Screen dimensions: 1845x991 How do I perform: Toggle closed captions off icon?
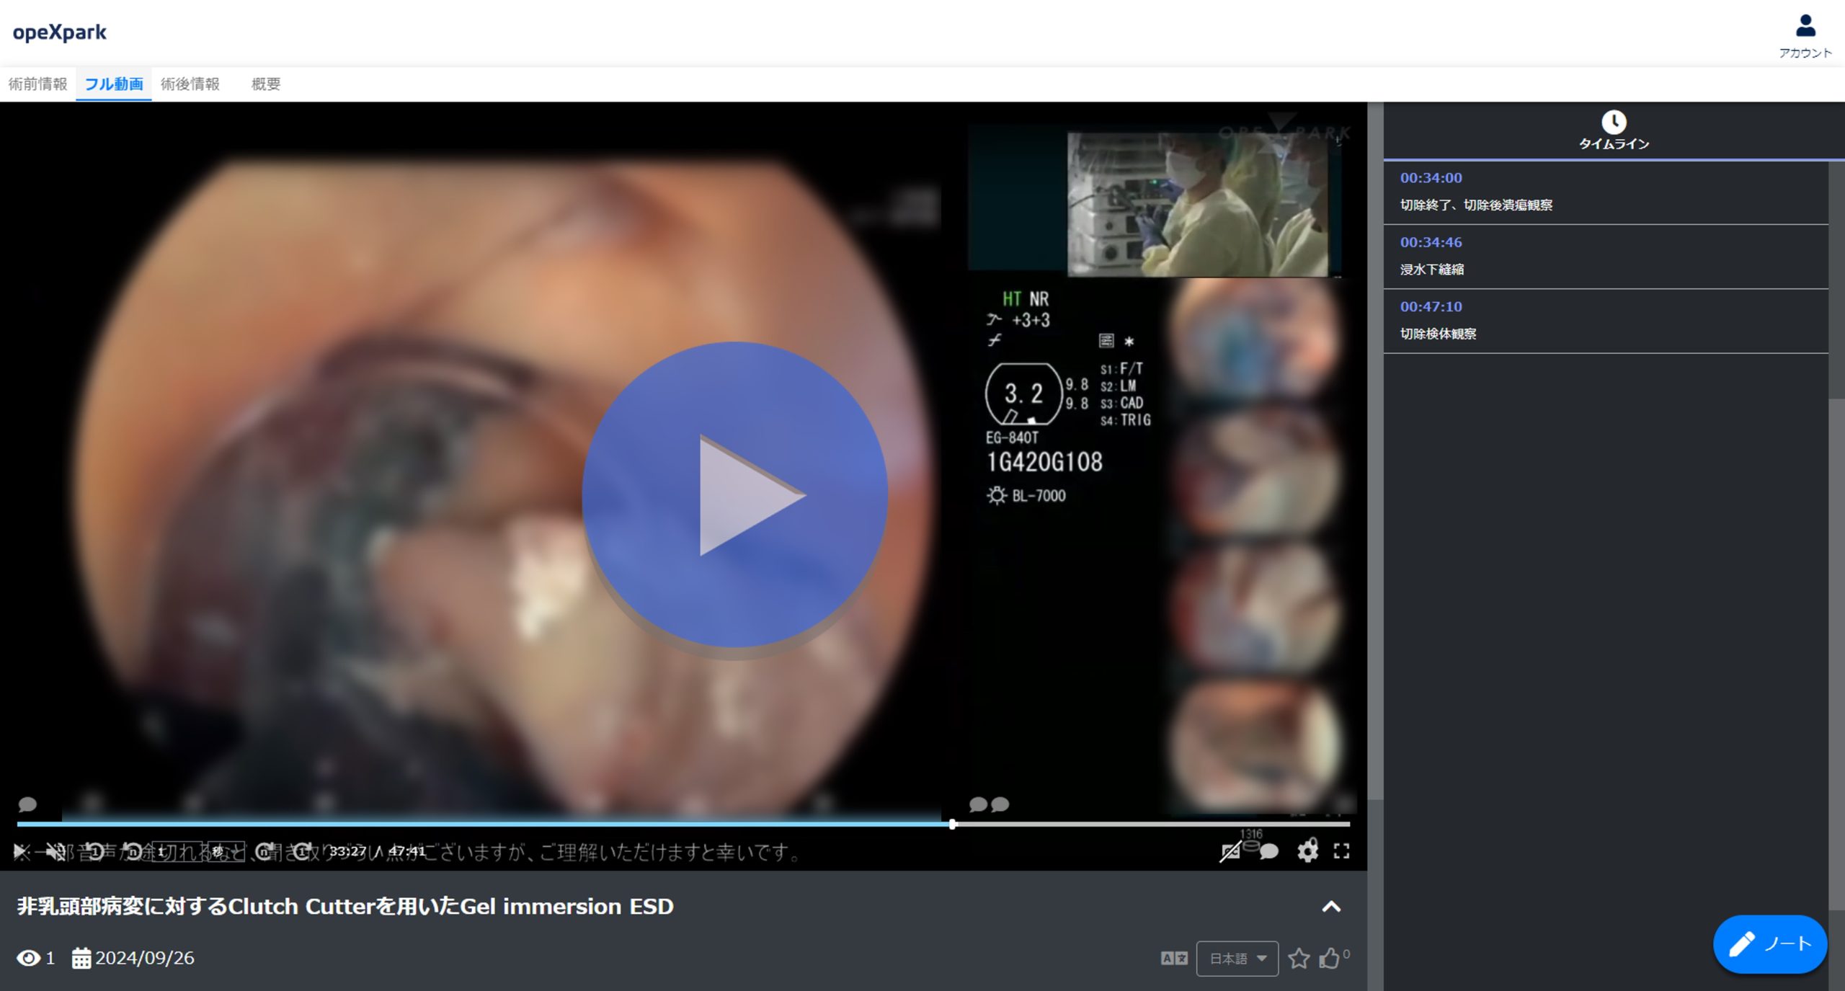coord(1230,852)
